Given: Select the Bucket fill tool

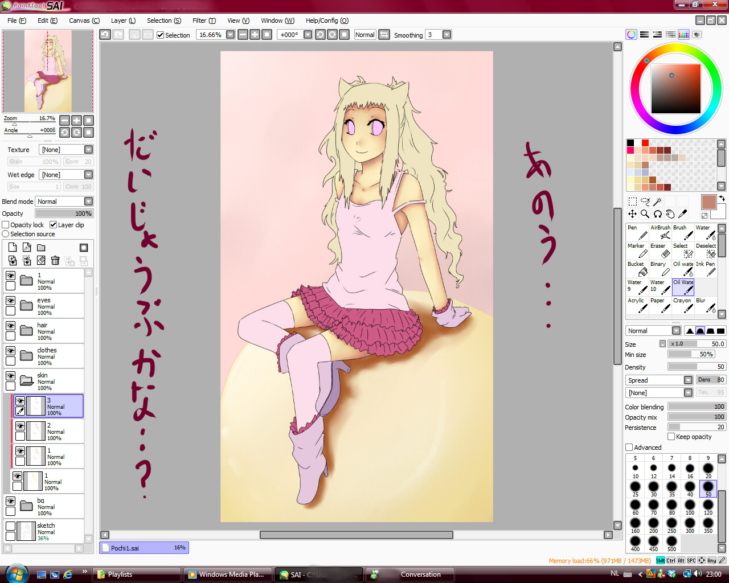Looking at the screenshot, I should click(x=637, y=268).
